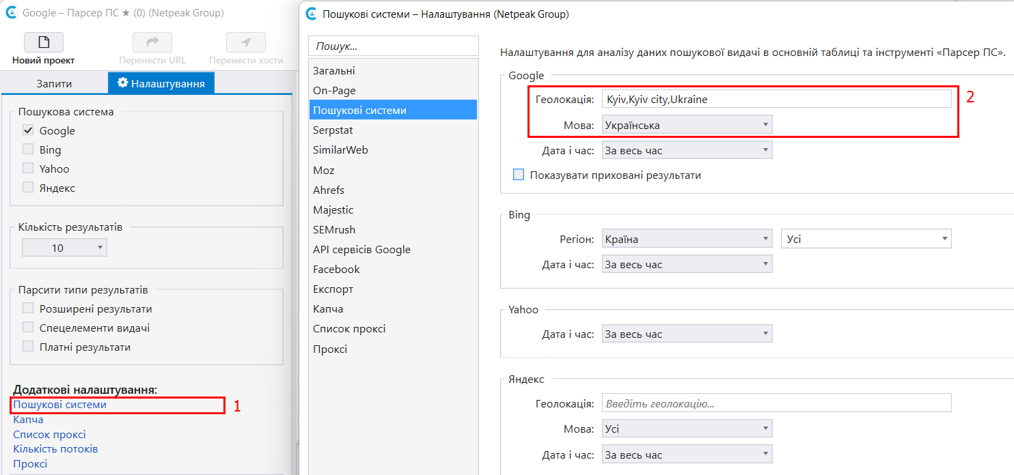The width and height of the screenshot is (1014, 475).
Task: Select 'Загальні' in settings list
Action: click(393, 70)
